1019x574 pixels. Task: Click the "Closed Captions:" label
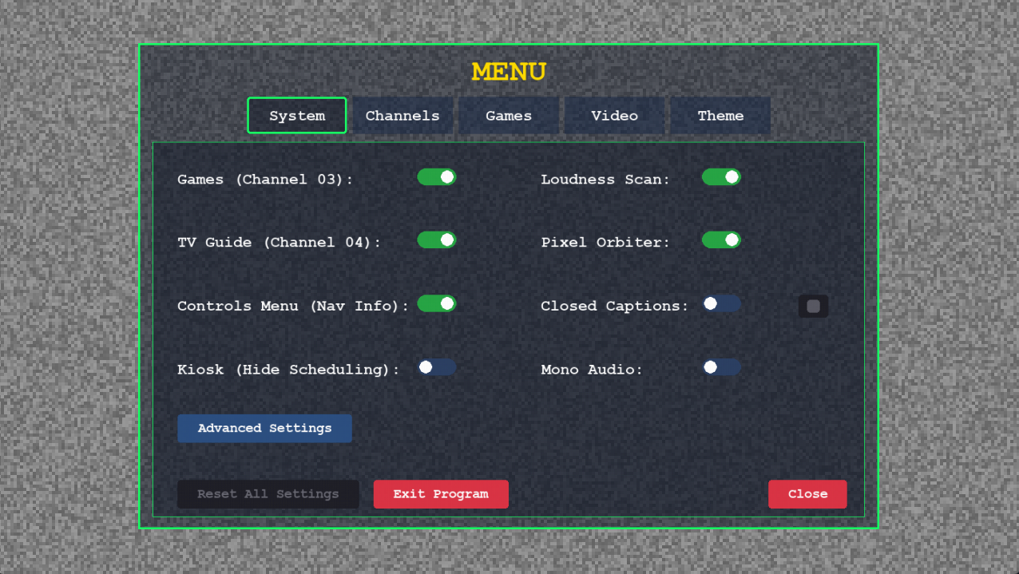[x=614, y=306]
